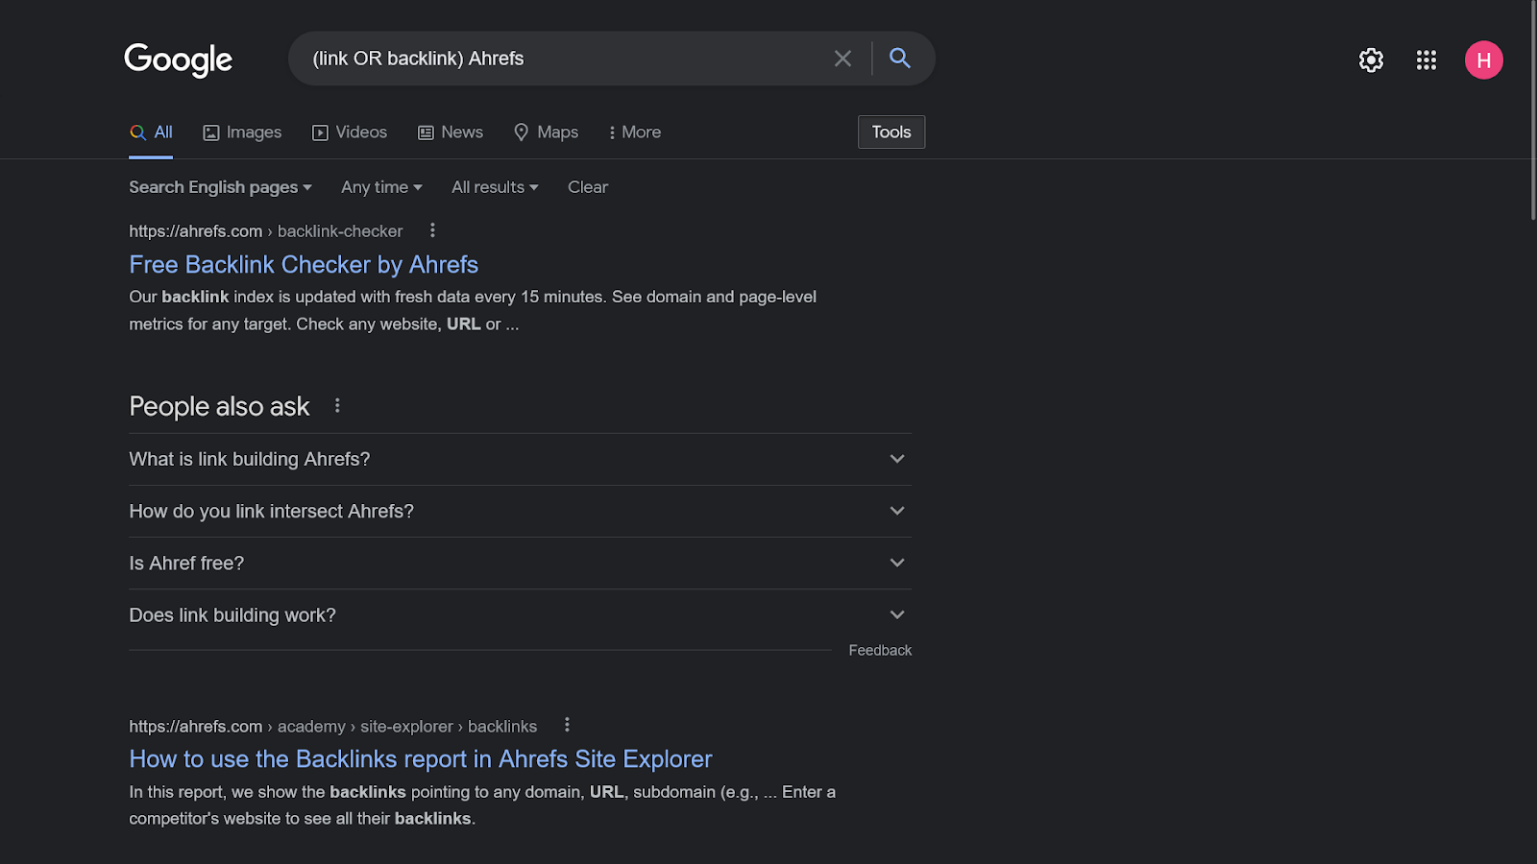Image resolution: width=1537 pixels, height=864 pixels.
Task: Open the settings gear icon
Action: (x=1371, y=60)
